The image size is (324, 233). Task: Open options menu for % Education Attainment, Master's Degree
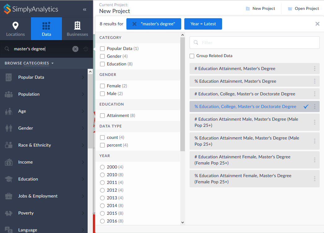click(x=314, y=81)
